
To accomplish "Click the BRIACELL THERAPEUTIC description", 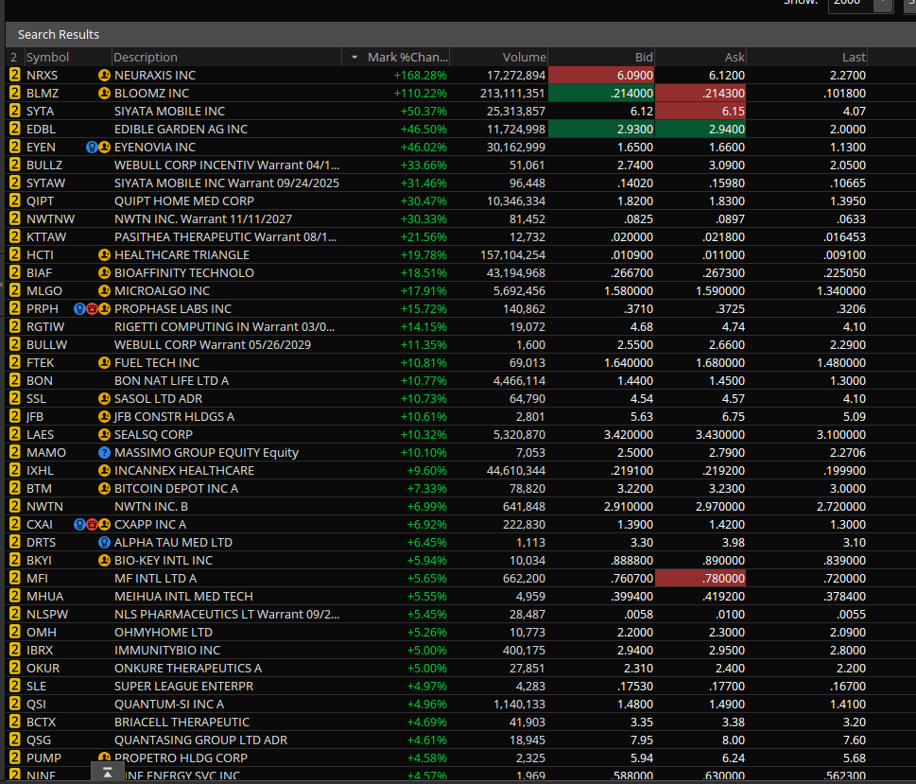I will click(181, 722).
